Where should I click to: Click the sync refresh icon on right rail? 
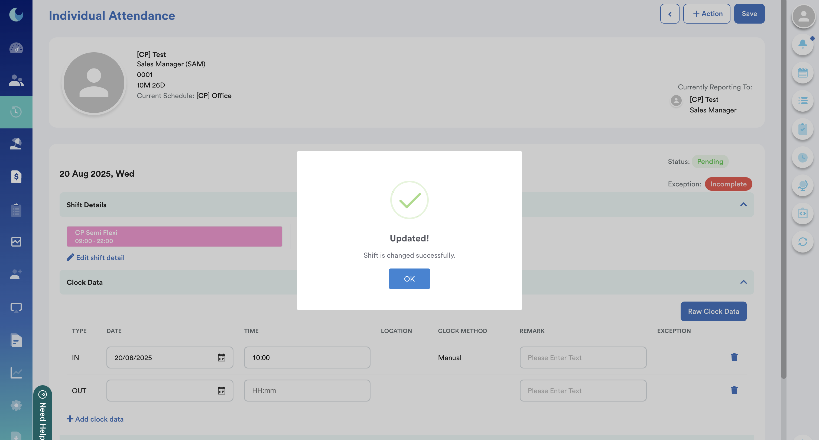point(802,242)
